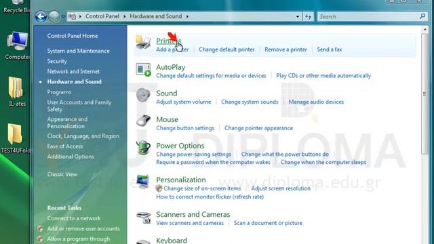This screenshot has height=244, width=434.
Task: Click the Control Panel icon in address bar
Action: pos(72,16)
